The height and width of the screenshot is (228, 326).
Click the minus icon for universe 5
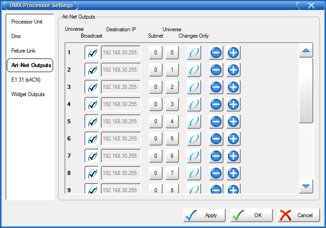[216, 121]
